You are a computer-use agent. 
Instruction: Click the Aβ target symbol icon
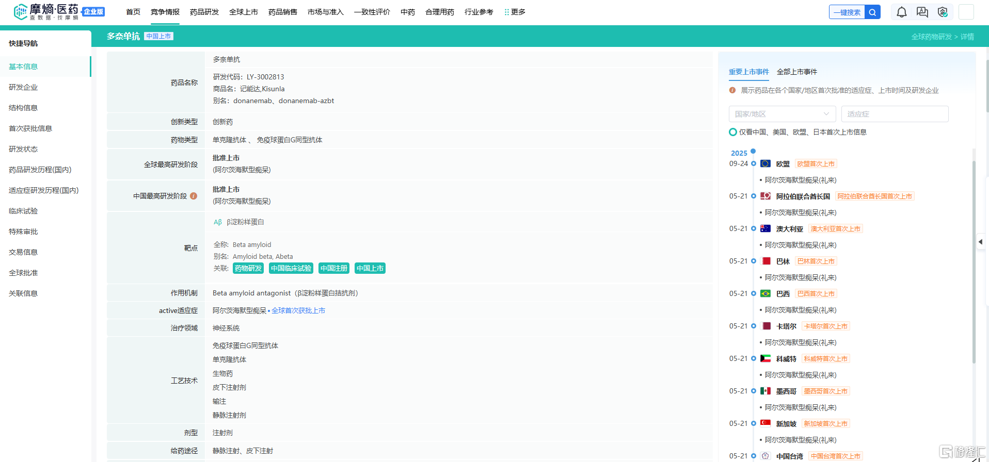click(x=218, y=222)
